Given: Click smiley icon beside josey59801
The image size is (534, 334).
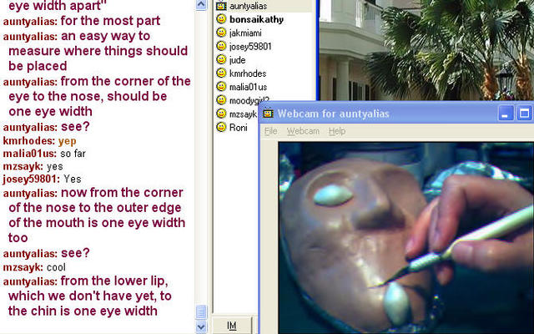Looking at the screenshot, I should point(221,46).
